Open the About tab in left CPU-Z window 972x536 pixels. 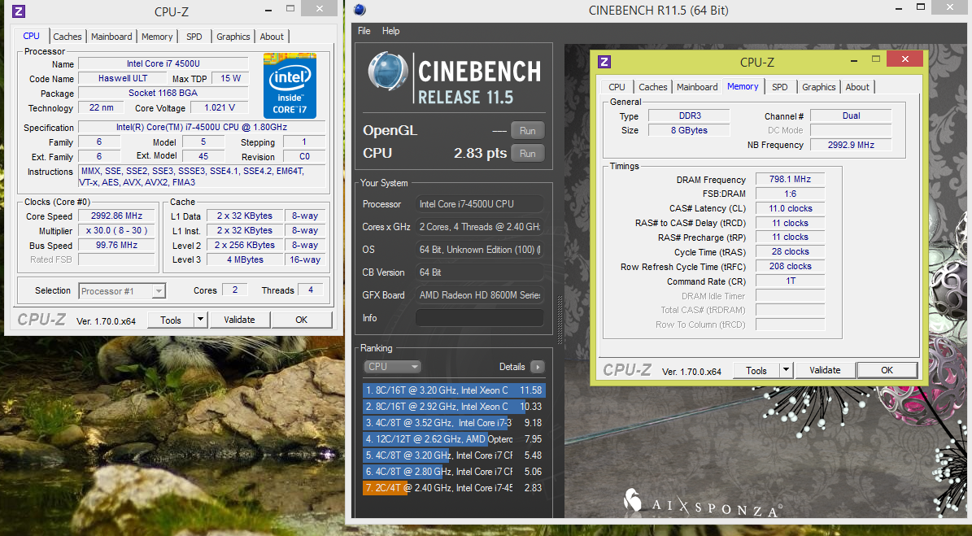click(272, 37)
